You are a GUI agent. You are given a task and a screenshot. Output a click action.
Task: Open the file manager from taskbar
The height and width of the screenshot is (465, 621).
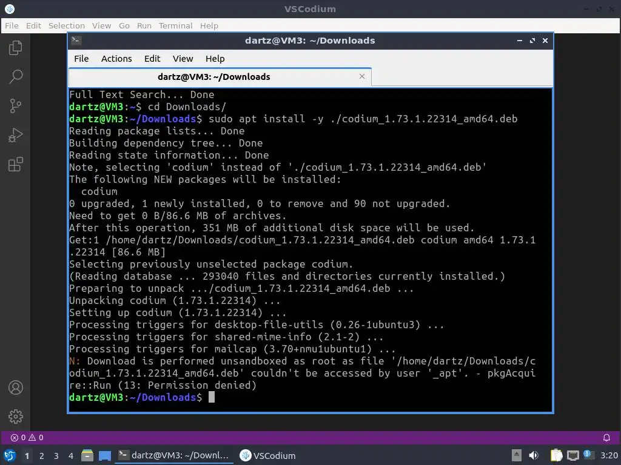87,455
